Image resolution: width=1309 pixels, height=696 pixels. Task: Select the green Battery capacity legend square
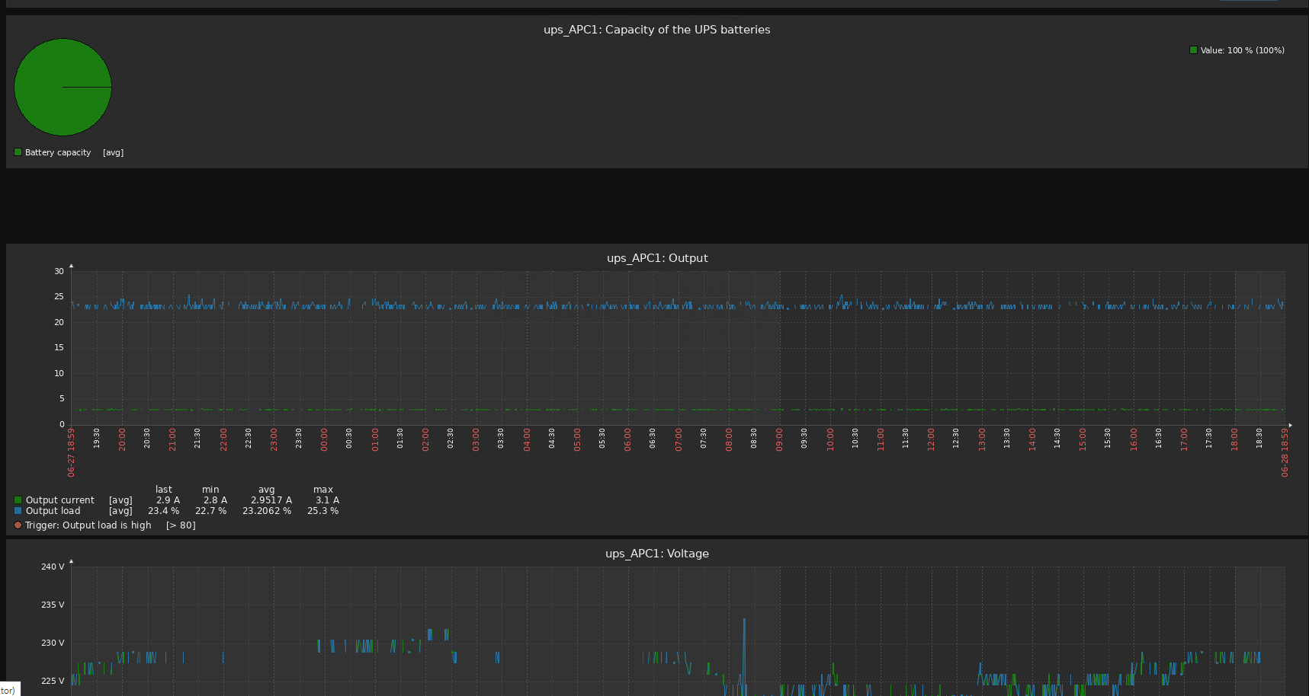coord(18,152)
